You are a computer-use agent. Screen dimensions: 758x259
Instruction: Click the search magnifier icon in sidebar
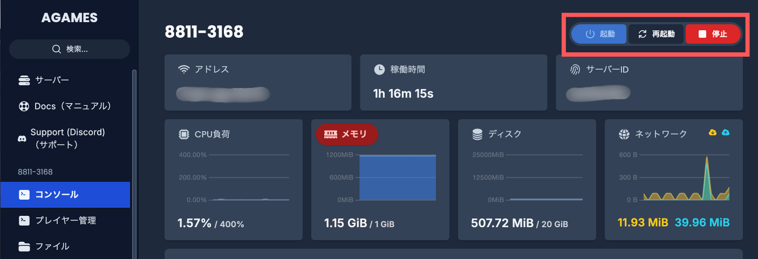click(x=56, y=49)
